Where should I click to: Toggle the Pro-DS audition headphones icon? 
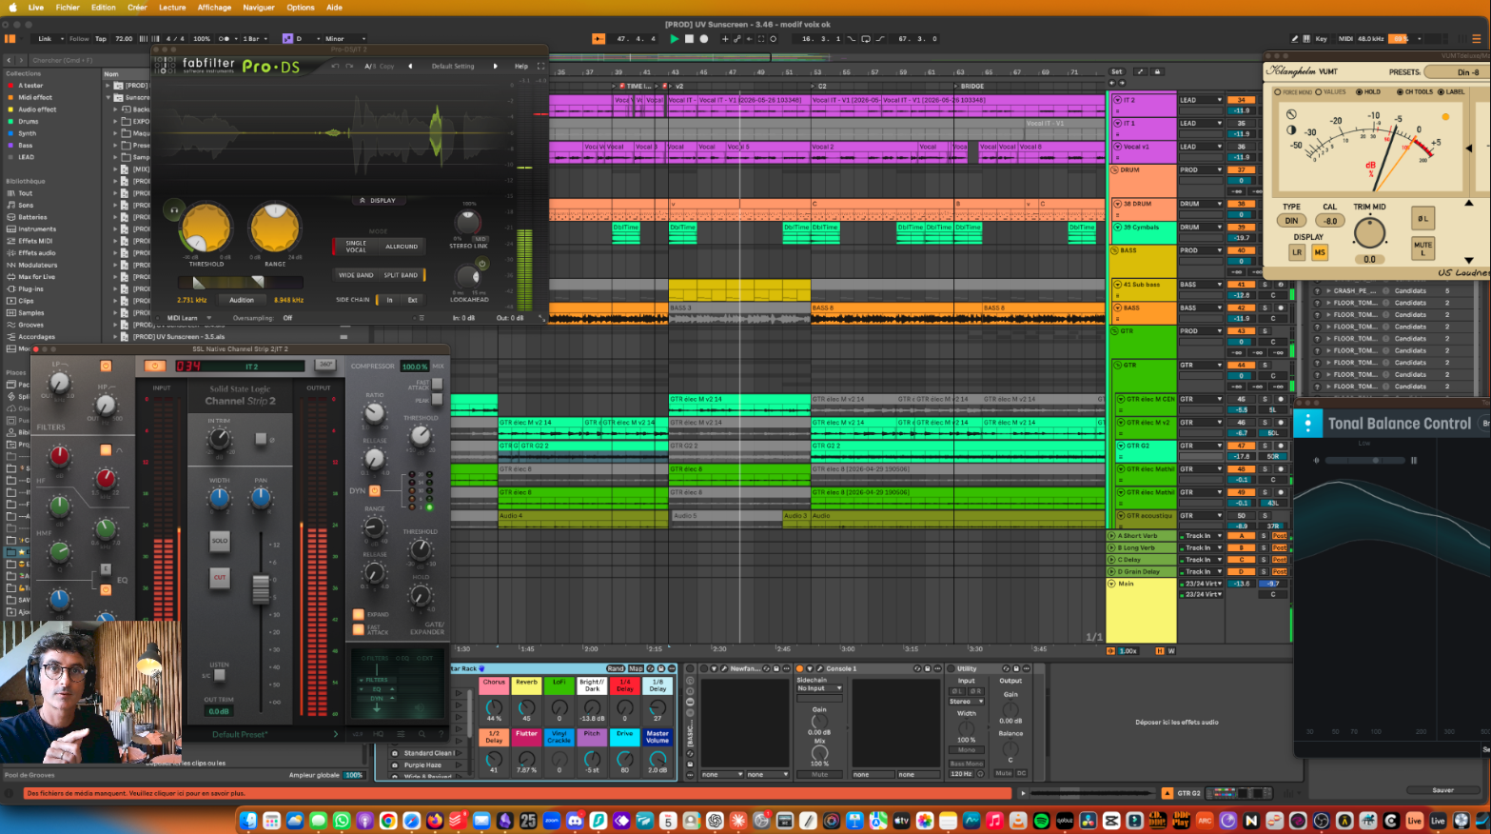pyautogui.click(x=173, y=209)
